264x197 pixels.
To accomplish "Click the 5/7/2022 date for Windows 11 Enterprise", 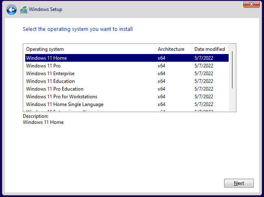I will tap(204, 74).
